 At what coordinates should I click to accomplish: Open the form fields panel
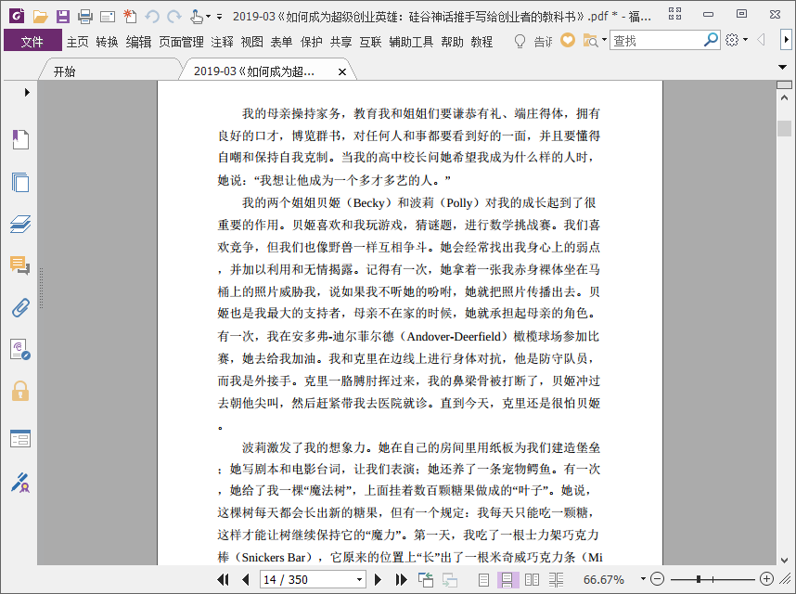pyautogui.click(x=20, y=439)
